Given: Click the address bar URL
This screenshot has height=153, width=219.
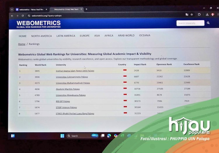Looking at the screenshot, I should (47, 16).
